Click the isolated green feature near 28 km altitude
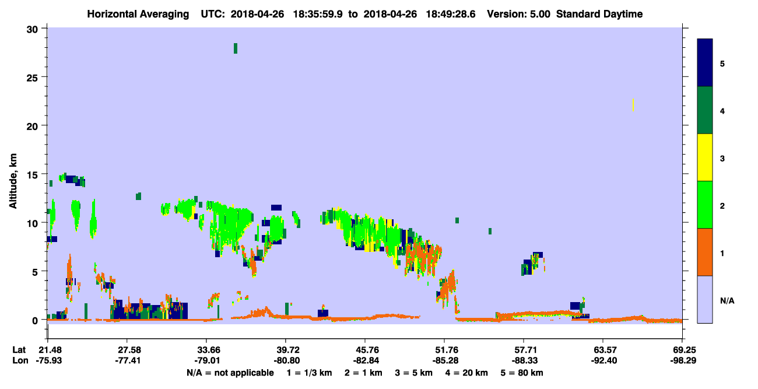The image size is (758, 389). [x=236, y=48]
